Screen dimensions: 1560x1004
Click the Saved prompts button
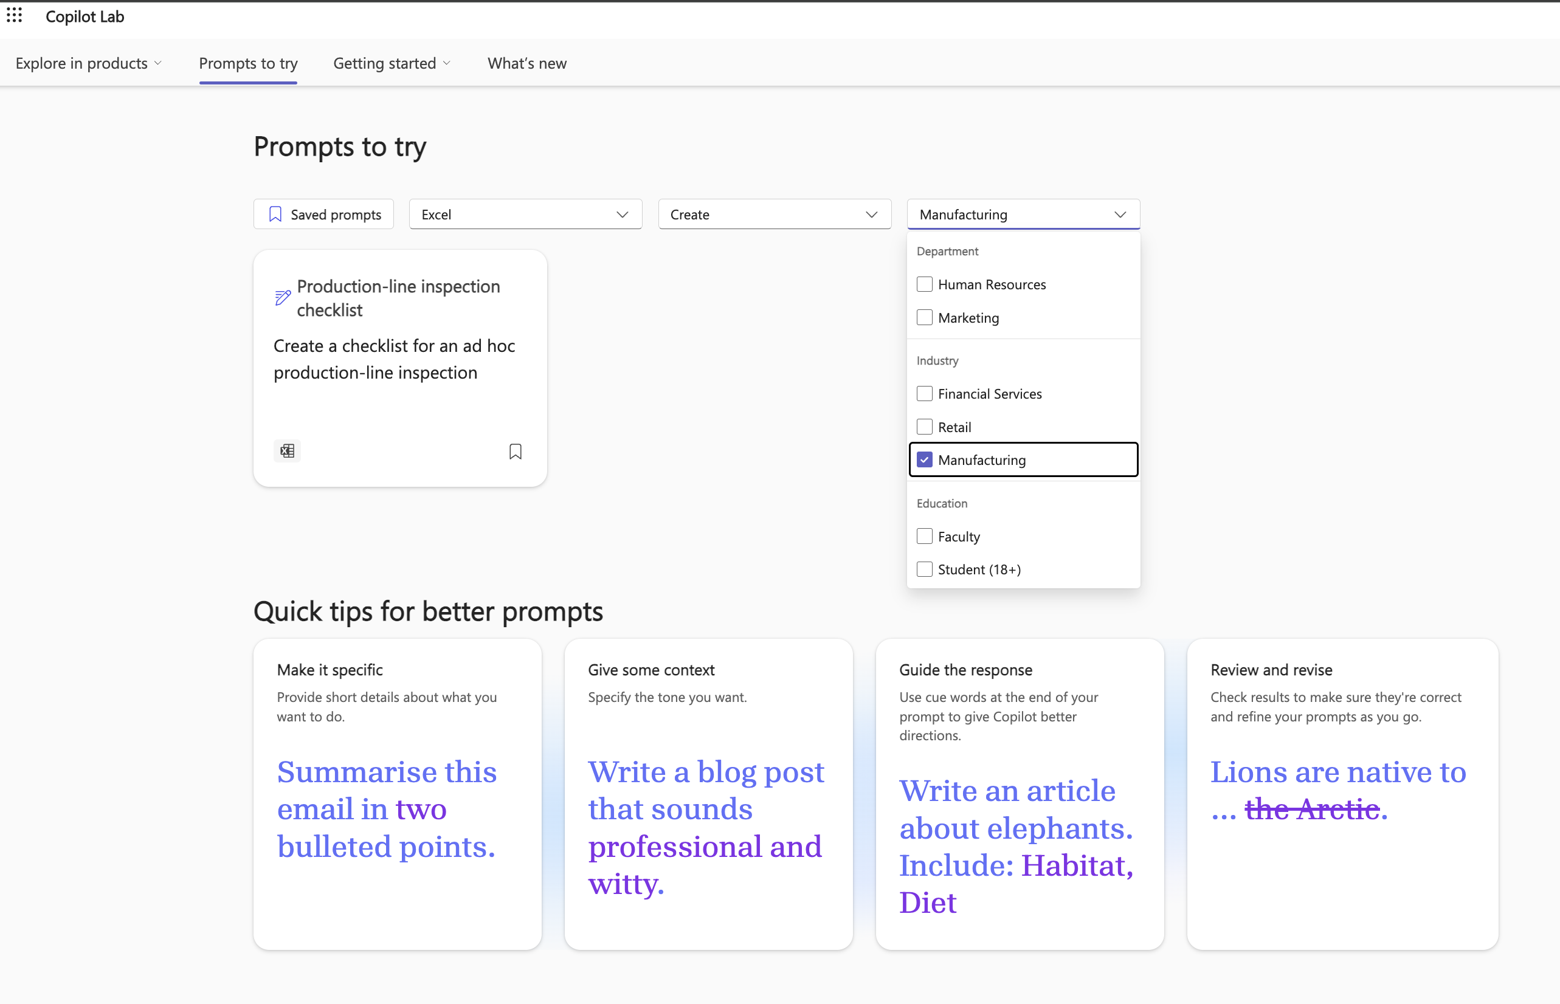click(323, 215)
